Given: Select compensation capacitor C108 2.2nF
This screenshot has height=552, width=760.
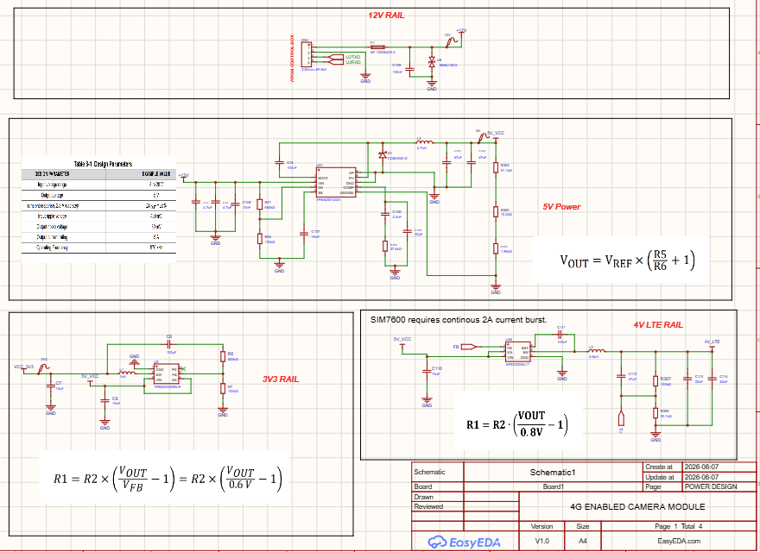Looking at the screenshot, I should pos(385,213).
